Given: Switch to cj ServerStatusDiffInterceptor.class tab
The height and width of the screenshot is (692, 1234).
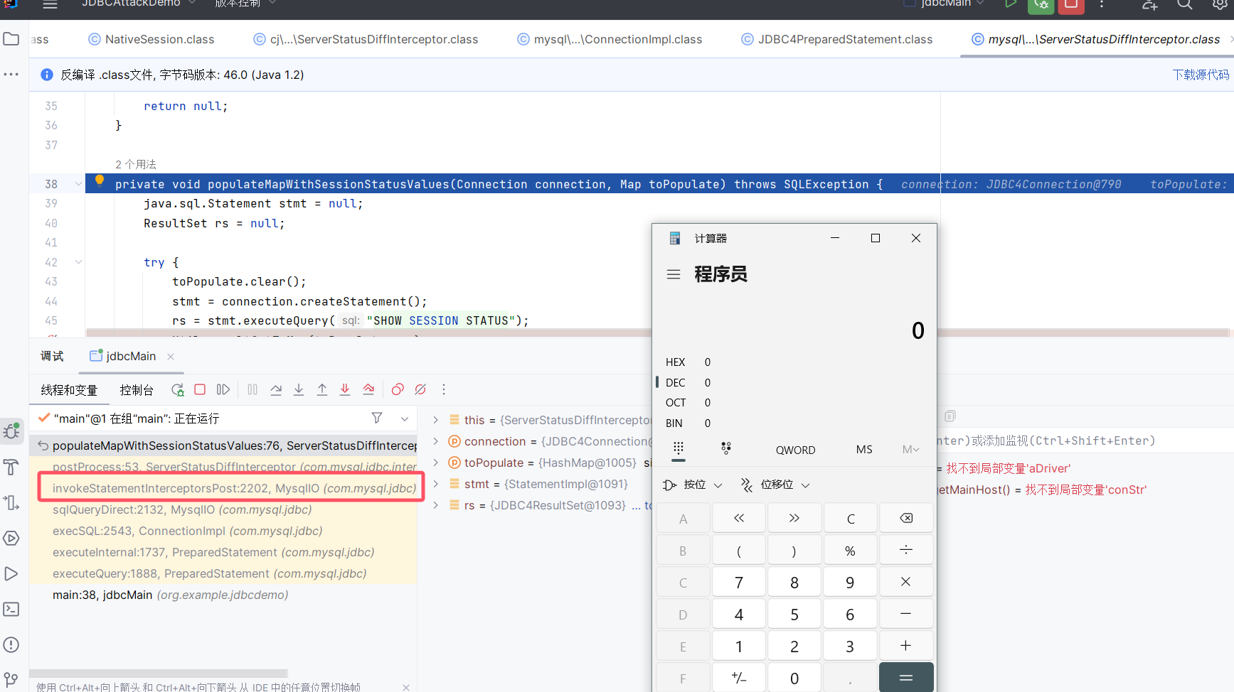Looking at the screenshot, I should (x=366, y=39).
